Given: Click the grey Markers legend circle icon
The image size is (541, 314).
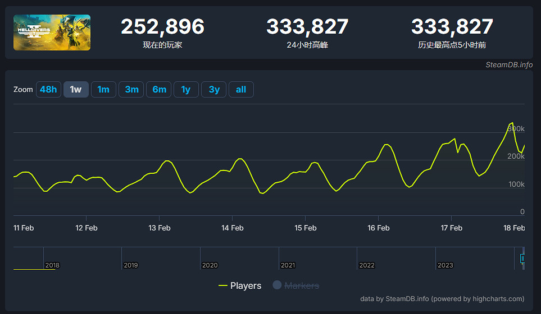Looking at the screenshot, I should pyautogui.click(x=277, y=285).
